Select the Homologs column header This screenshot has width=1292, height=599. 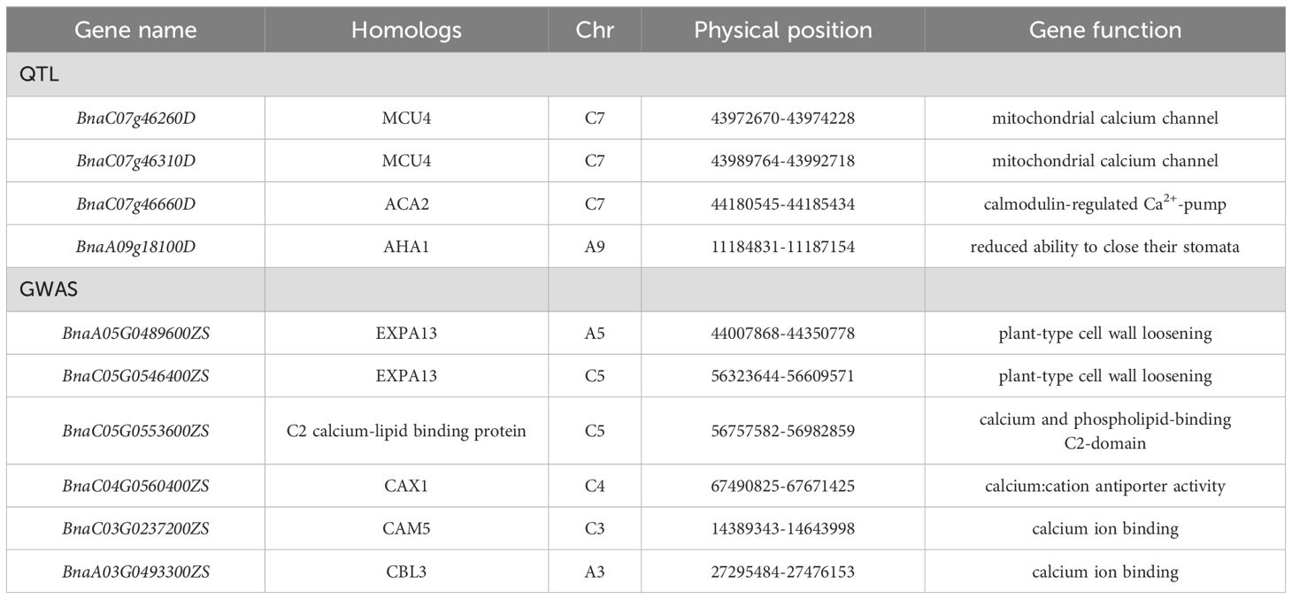pyautogui.click(x=406, y=30)
